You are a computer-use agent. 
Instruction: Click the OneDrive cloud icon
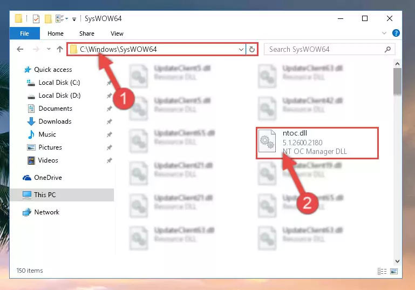point(27,178)
